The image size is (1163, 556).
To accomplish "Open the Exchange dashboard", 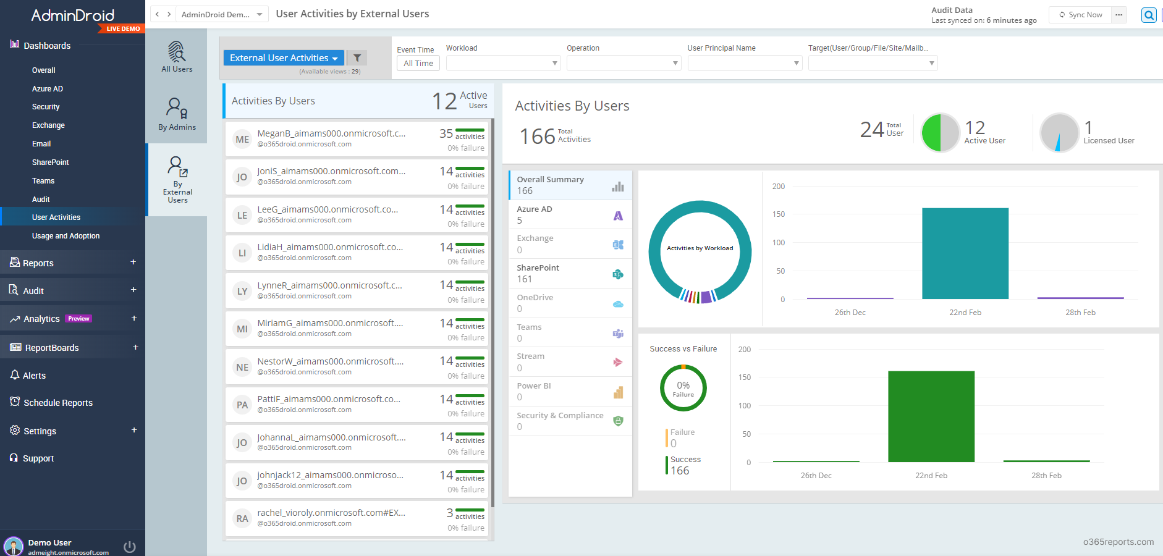I will pyautogui.click(x=48, y=125).
